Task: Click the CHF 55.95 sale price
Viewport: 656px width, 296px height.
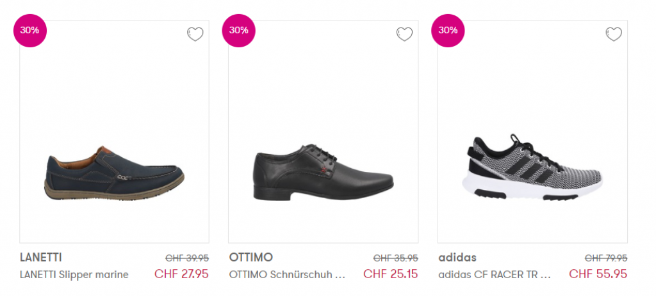Action: [598, 274]
